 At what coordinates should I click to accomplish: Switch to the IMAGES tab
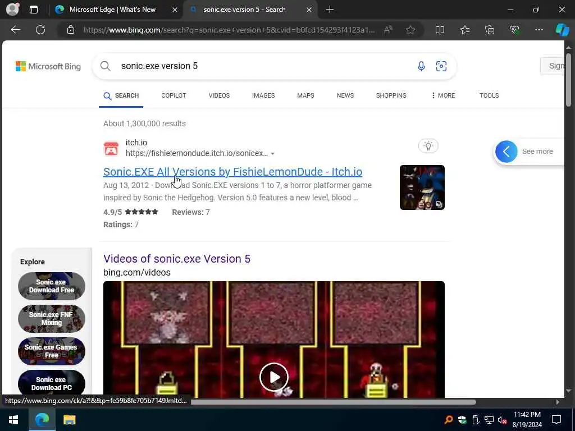pyautogui.click(x=263, y=95)
